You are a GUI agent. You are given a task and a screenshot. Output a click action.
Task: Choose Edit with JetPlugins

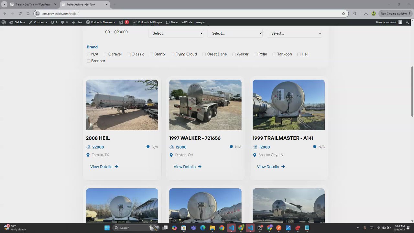(x=147, y=22)
